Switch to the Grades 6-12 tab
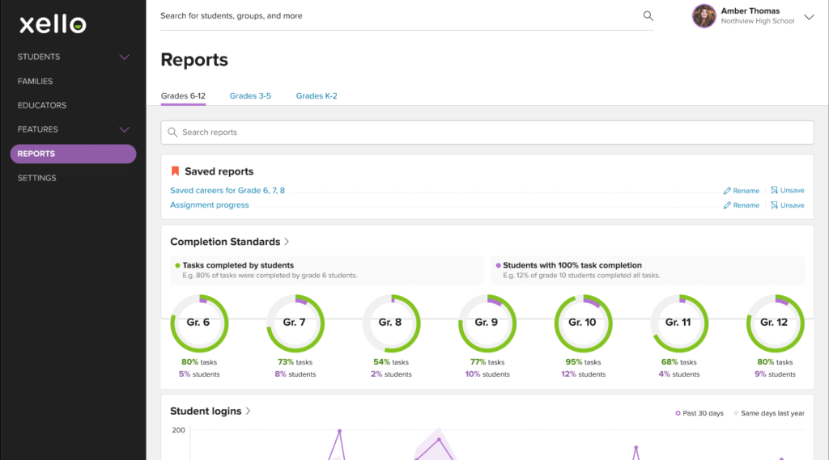 [183, 96]
